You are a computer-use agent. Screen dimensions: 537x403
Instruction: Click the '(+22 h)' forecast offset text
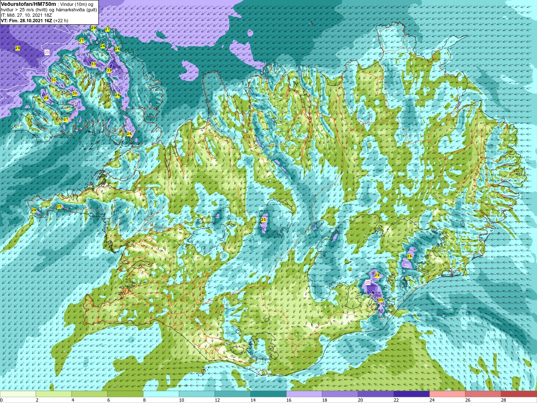click(61, 20)
